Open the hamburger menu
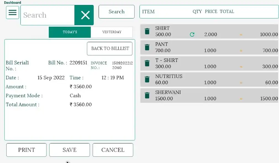Screen dimensions: 279x163 (12, 13)
